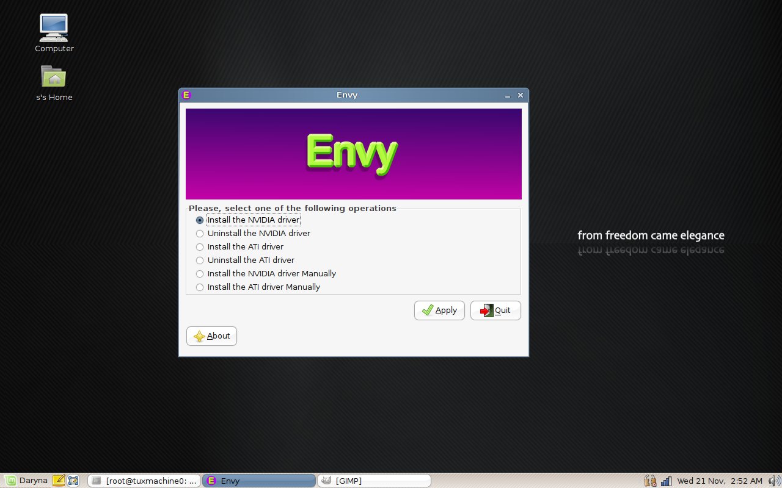Image resolution: width=782 pixels, height=488 pixels.
Task: Click the Quit button
Action: [x=495, y=310]
